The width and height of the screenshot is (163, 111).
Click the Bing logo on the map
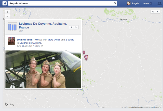click(x=10, y=104)
